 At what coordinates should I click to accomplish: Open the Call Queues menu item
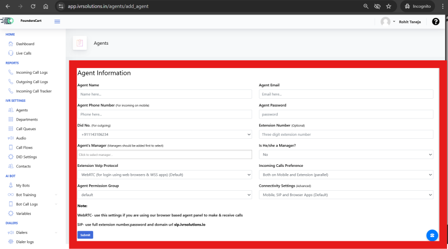coord(27,129)
